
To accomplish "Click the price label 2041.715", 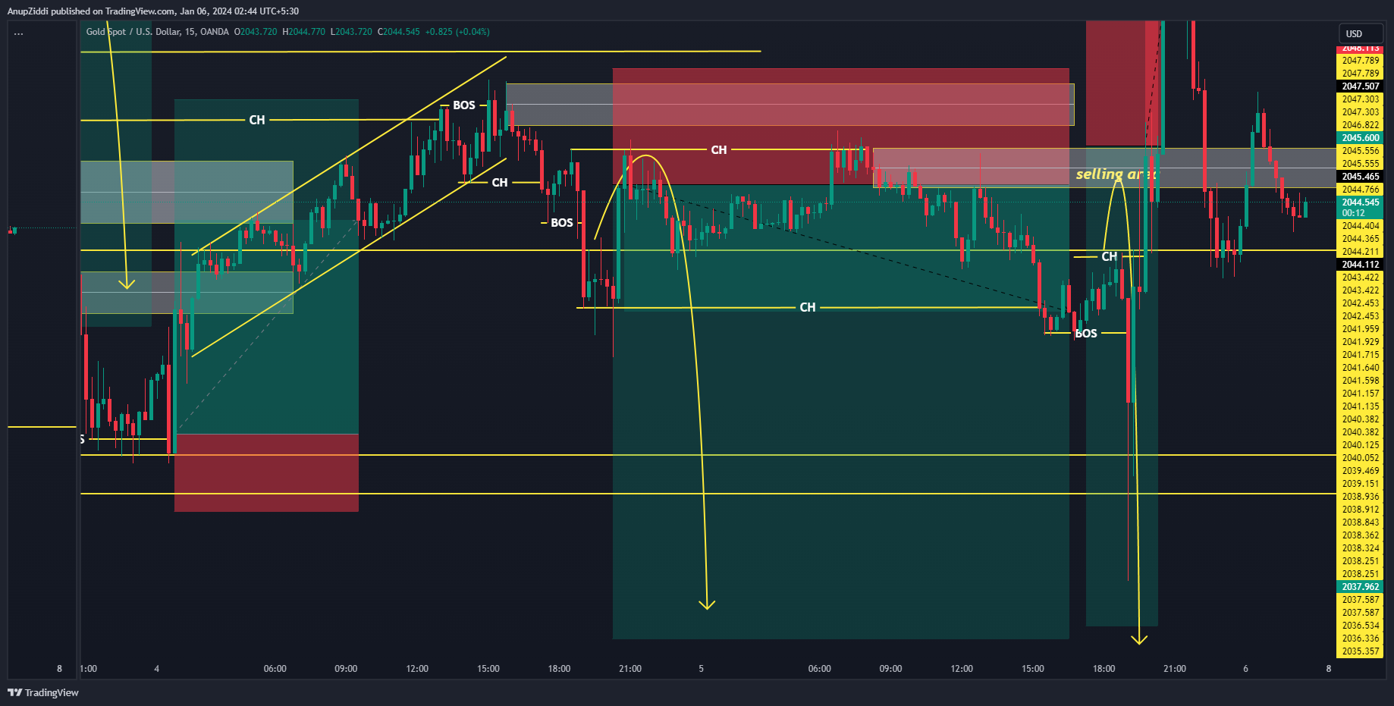I will click(1361, 355).
